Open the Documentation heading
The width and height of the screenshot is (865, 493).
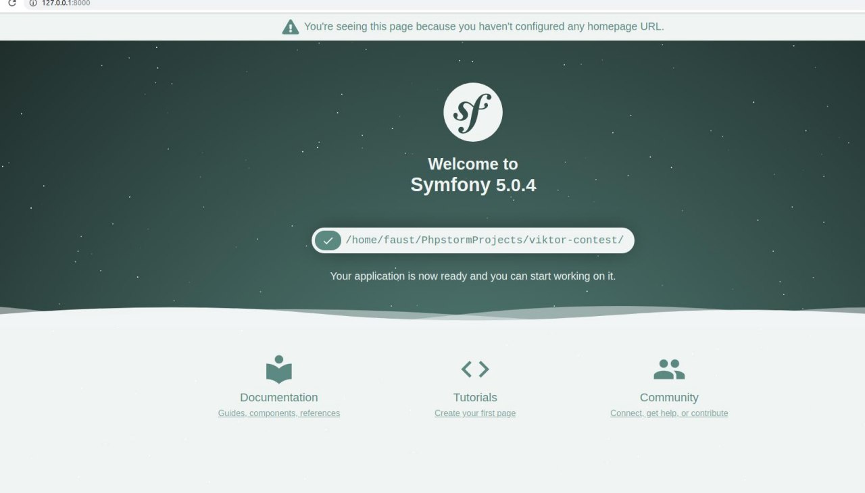click(279, 398)
